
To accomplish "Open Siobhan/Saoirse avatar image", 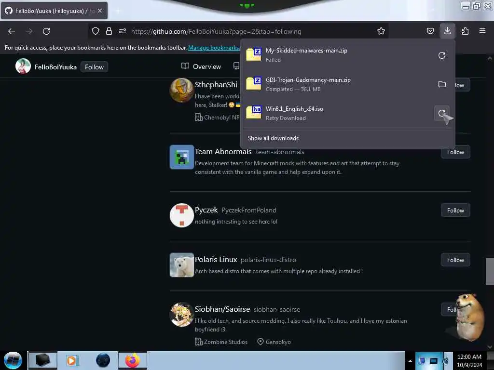I will (181, 315).
